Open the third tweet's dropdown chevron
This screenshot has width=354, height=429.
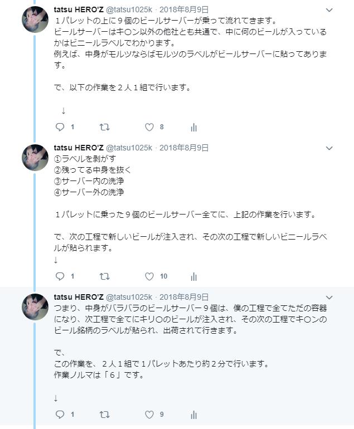click(329, 298)
